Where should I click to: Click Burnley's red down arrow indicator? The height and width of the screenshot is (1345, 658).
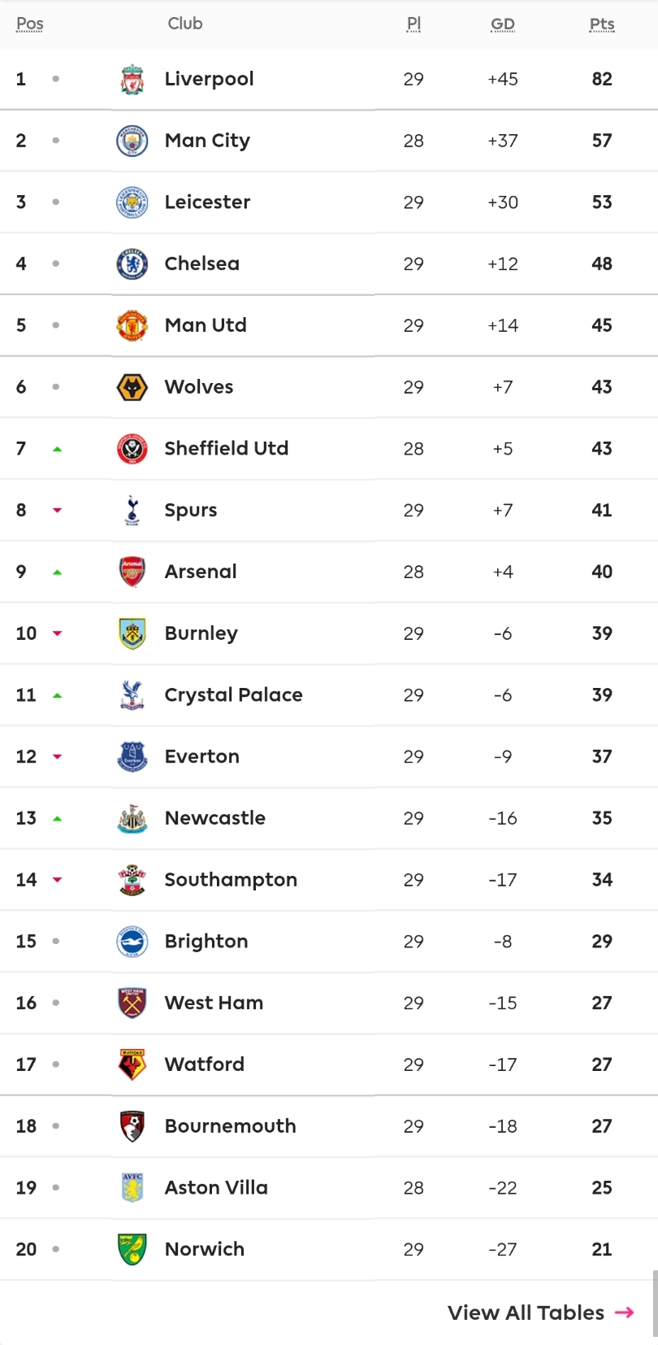click(x=57, y=633)
